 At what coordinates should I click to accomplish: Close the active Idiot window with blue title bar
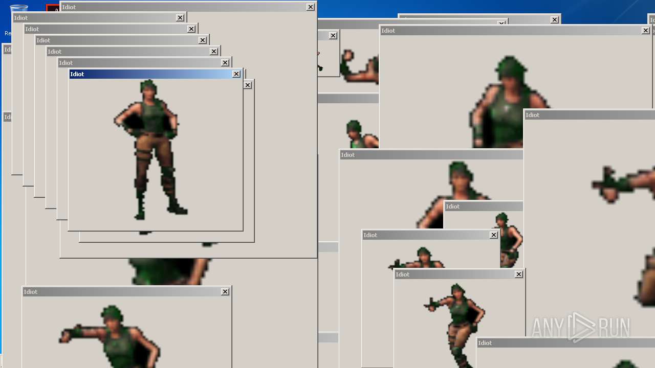[236, 74]
